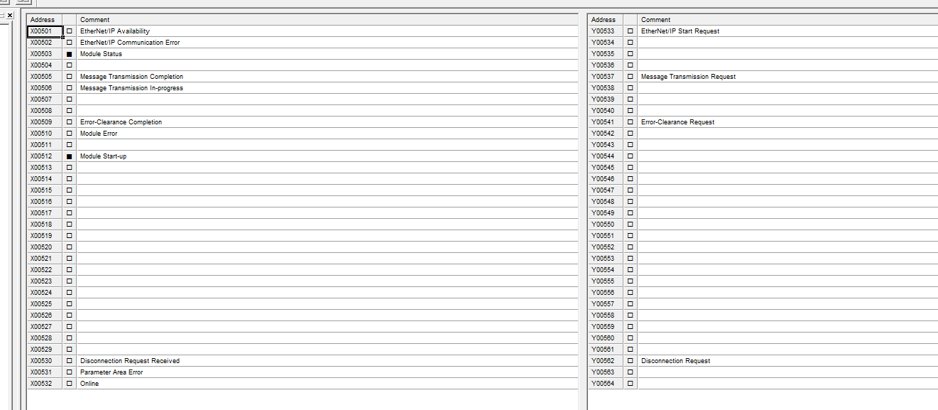Toggle the X00510 Module Error bit
The image size is (938, 410).
tap(70, 134)
